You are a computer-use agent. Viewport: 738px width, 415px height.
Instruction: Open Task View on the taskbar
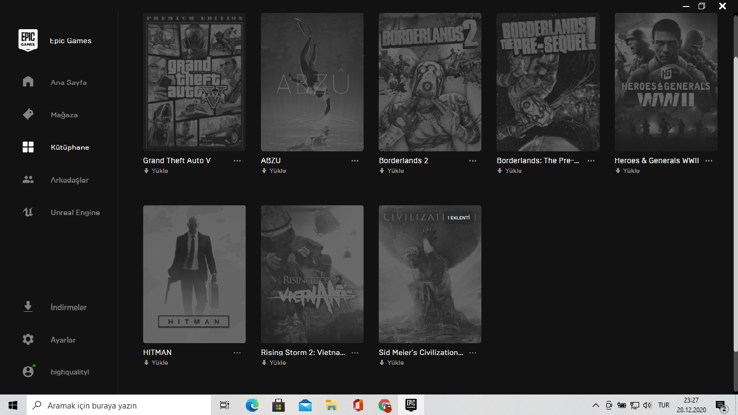point(225,405)
